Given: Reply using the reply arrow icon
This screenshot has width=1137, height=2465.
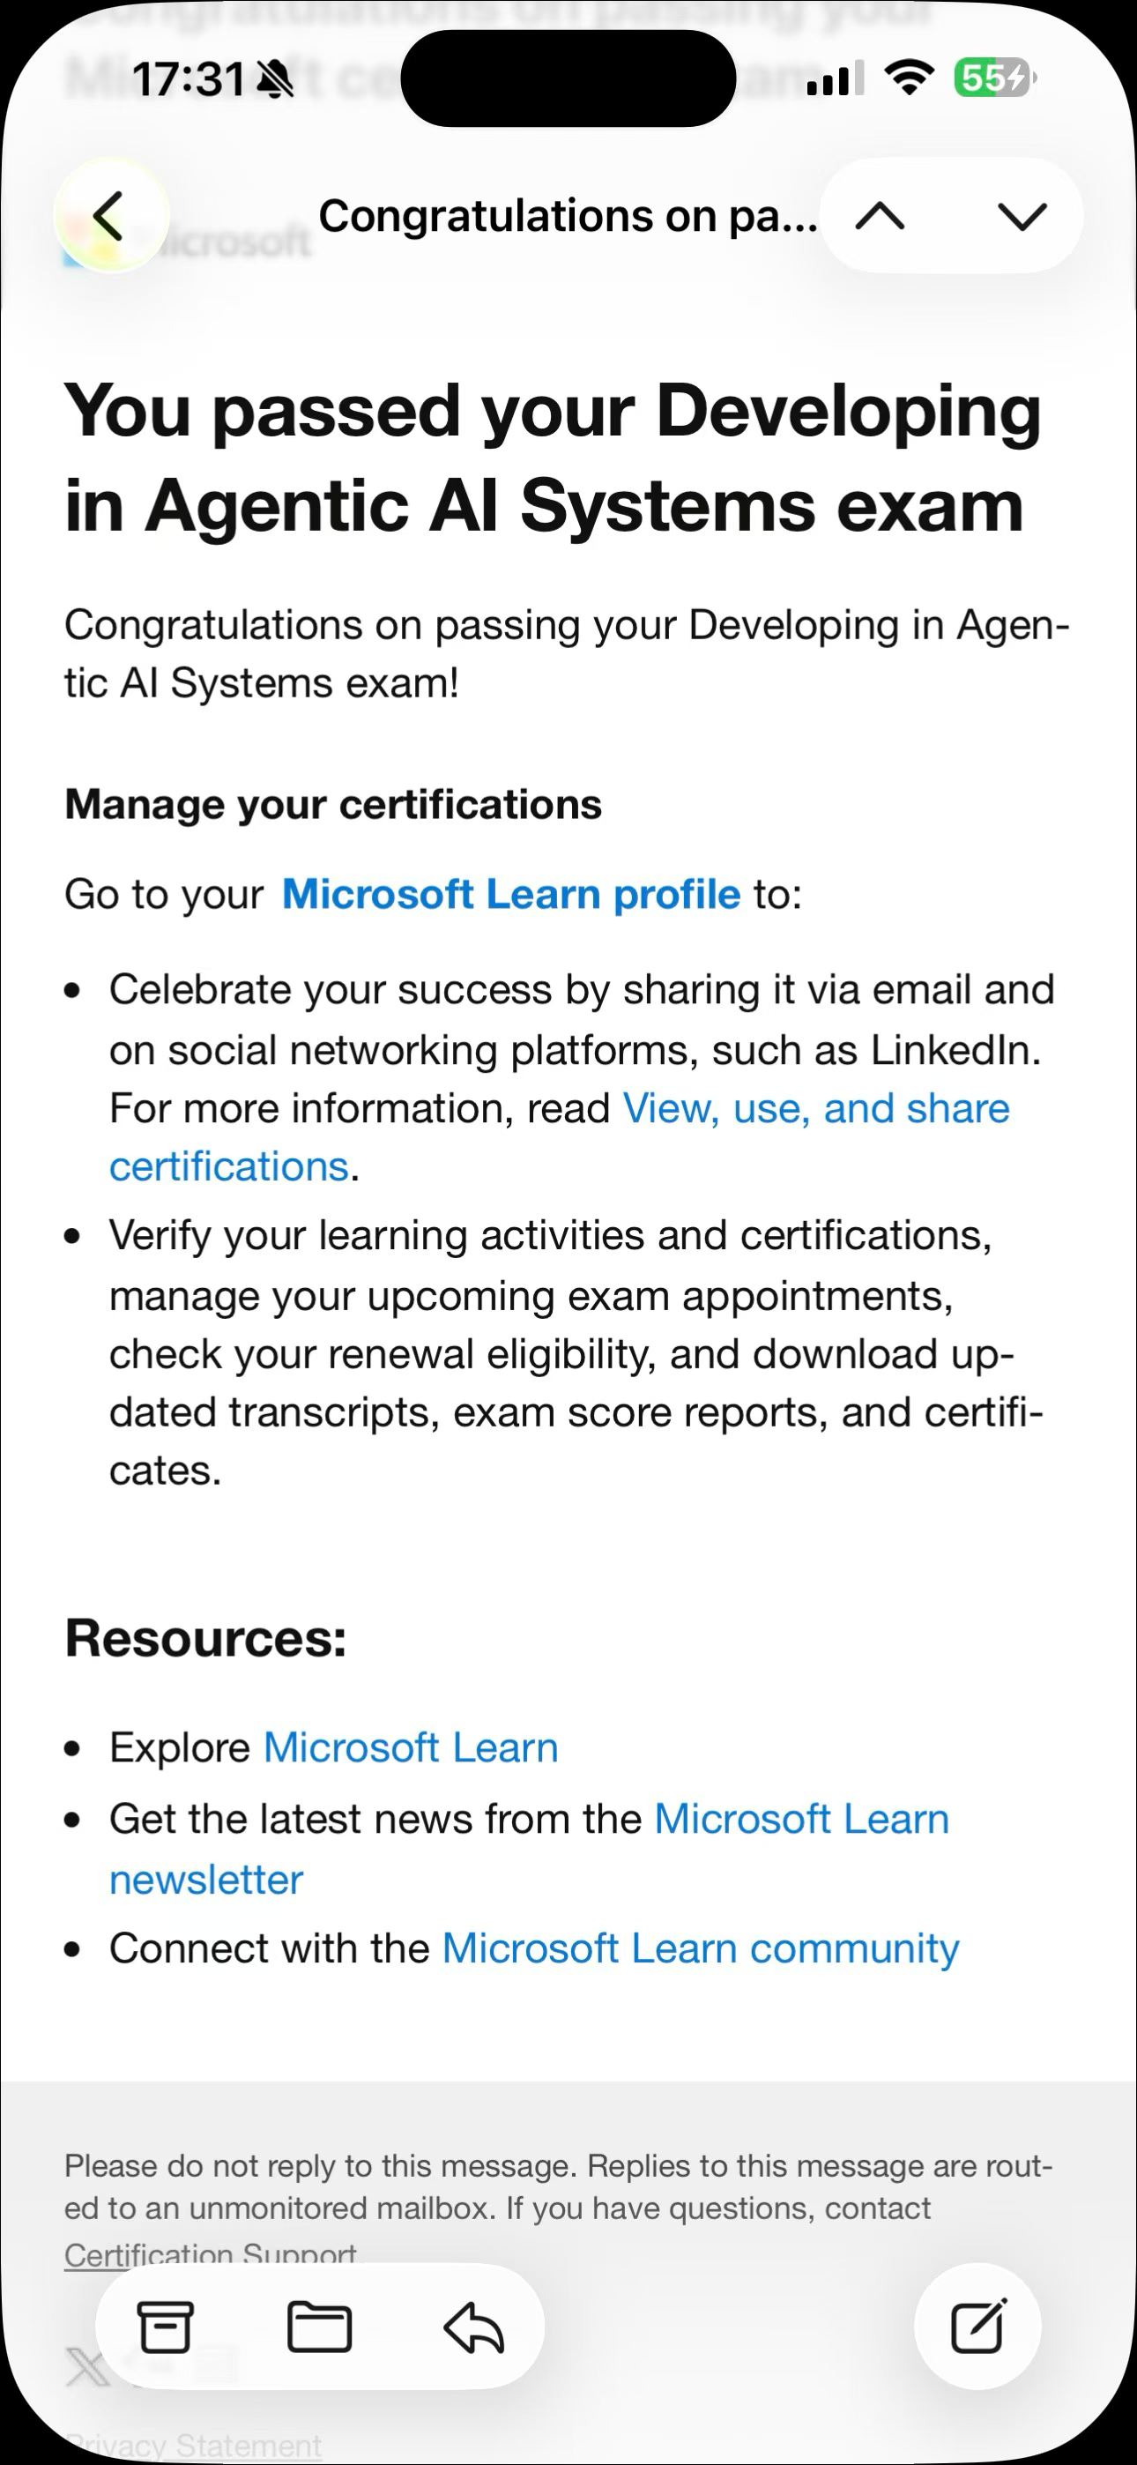Looking at the screenshot, I should 474,2327.
